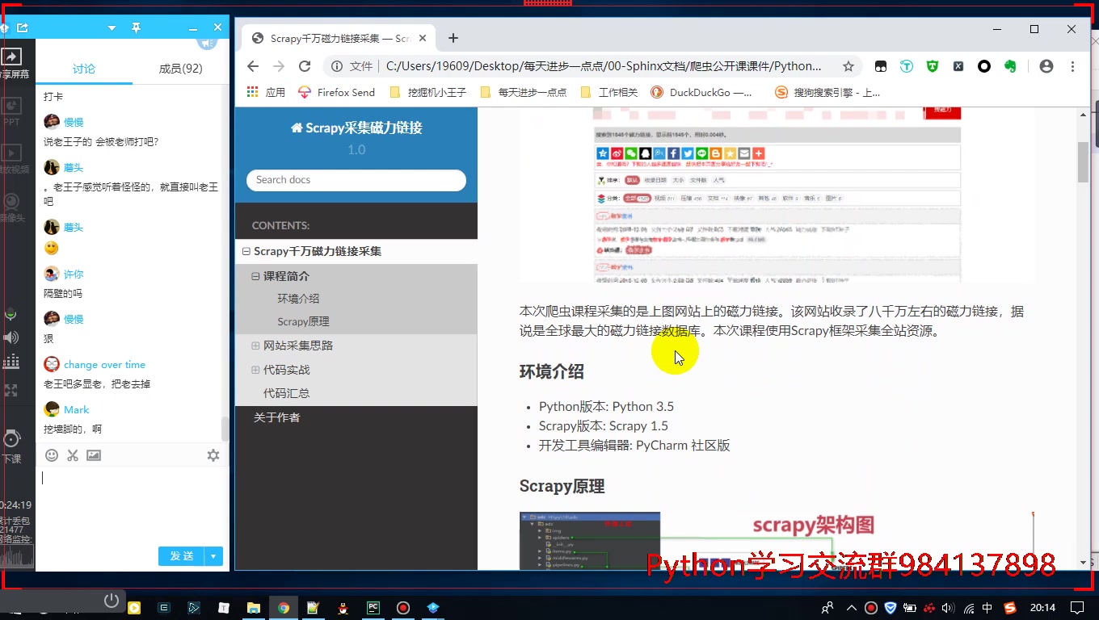Viewport: 1099px width, 620px height.
Task: Open the Firefox Send bookmark
Action: point(336,92)
